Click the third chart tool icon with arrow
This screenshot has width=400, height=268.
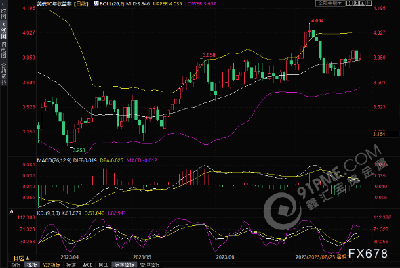click(362, 3)
